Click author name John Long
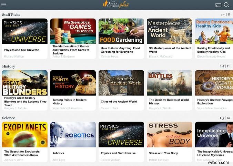233x166 pixels. coord(59,160)
